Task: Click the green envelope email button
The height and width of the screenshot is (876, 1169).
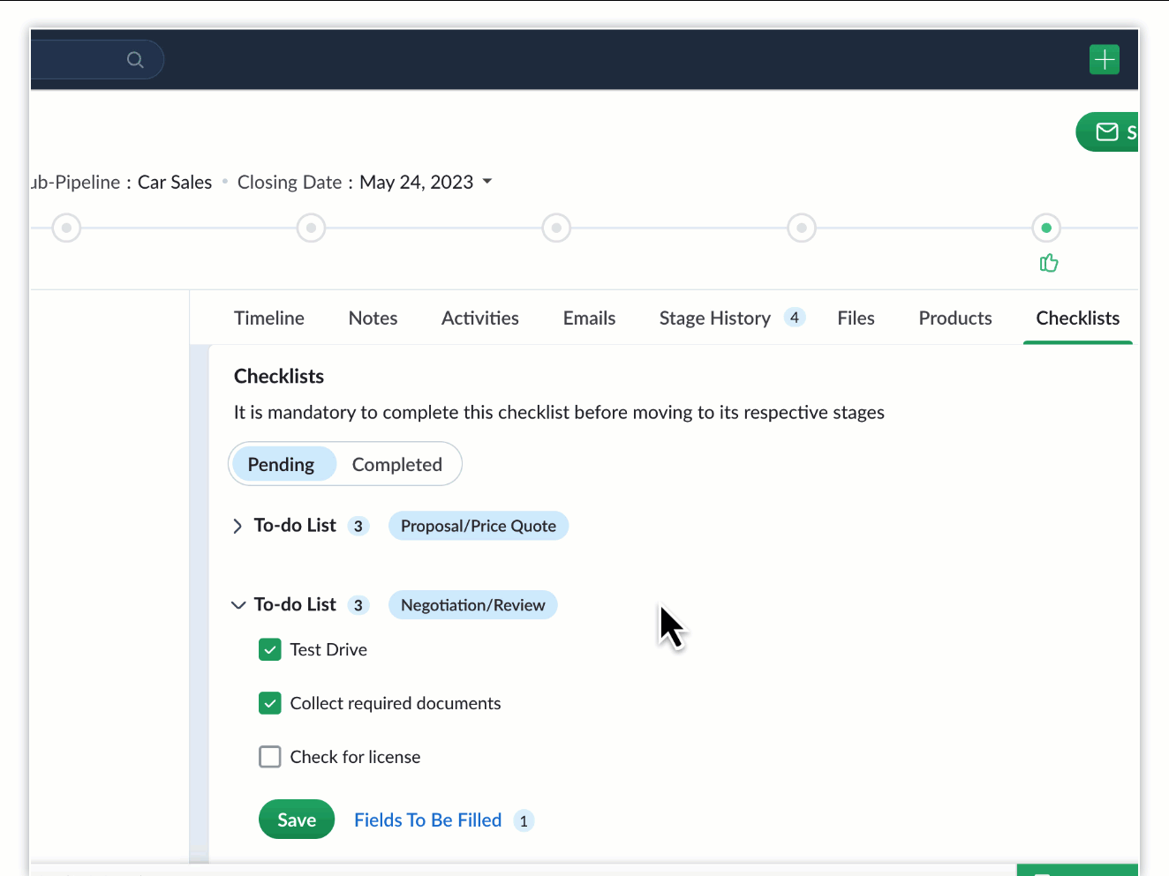Action: click(x=1107, y=132)
